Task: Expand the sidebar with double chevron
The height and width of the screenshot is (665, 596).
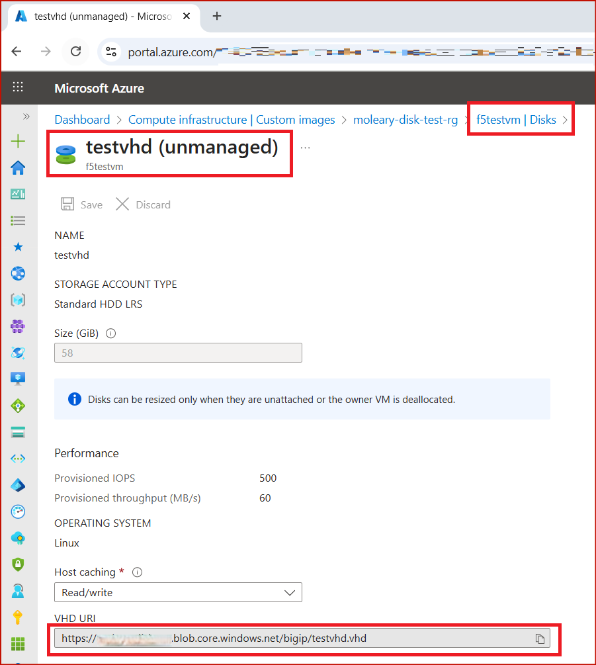Action: (x=26, y=116)
